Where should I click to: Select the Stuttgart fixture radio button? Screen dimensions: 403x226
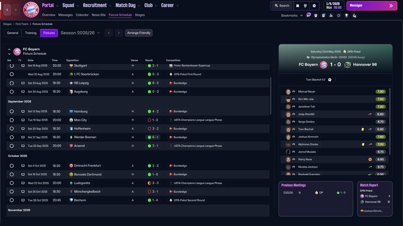tap(12, 66)
